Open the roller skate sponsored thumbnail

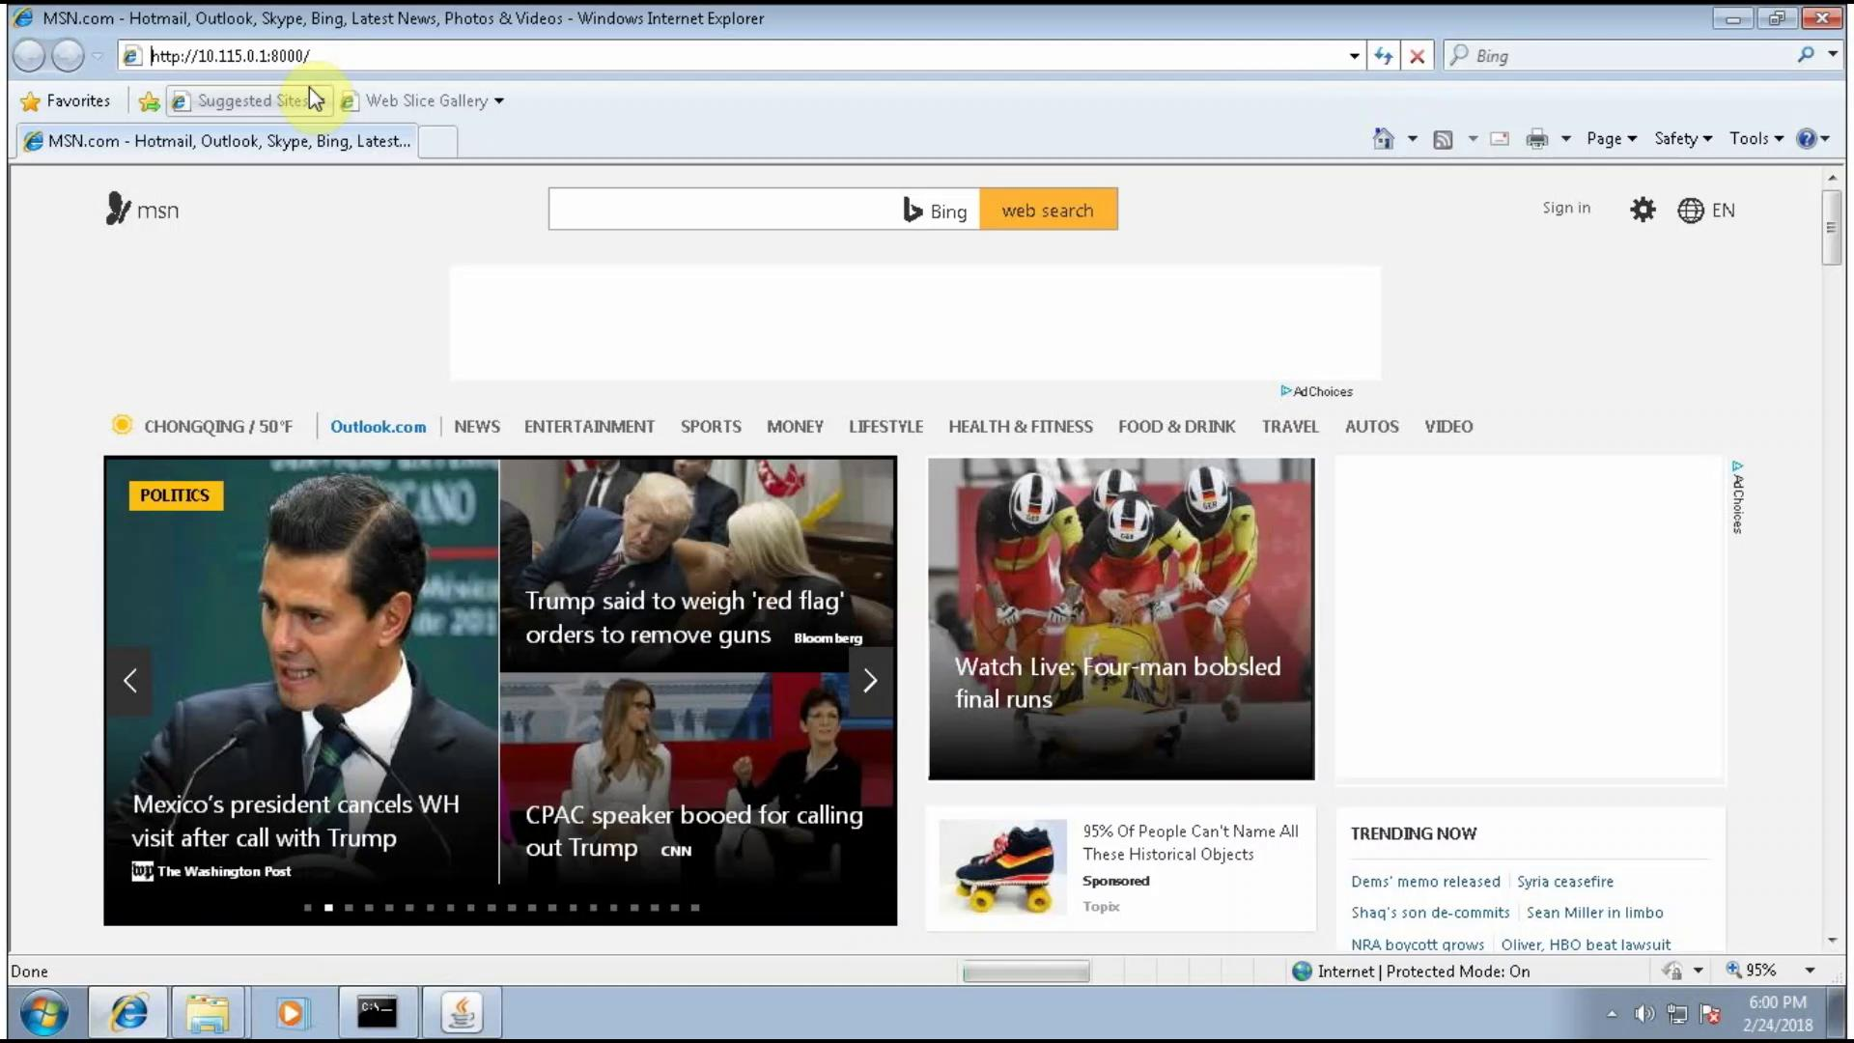1002,867
